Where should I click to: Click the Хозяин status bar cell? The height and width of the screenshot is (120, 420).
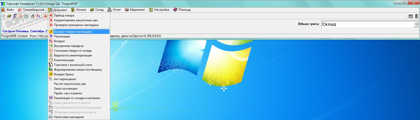23,36
